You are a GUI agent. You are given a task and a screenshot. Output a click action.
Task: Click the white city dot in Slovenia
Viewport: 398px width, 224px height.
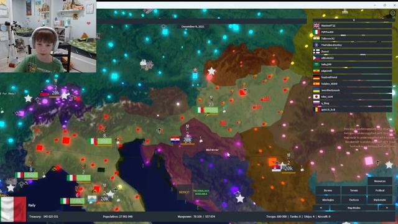tap(178, 104)
